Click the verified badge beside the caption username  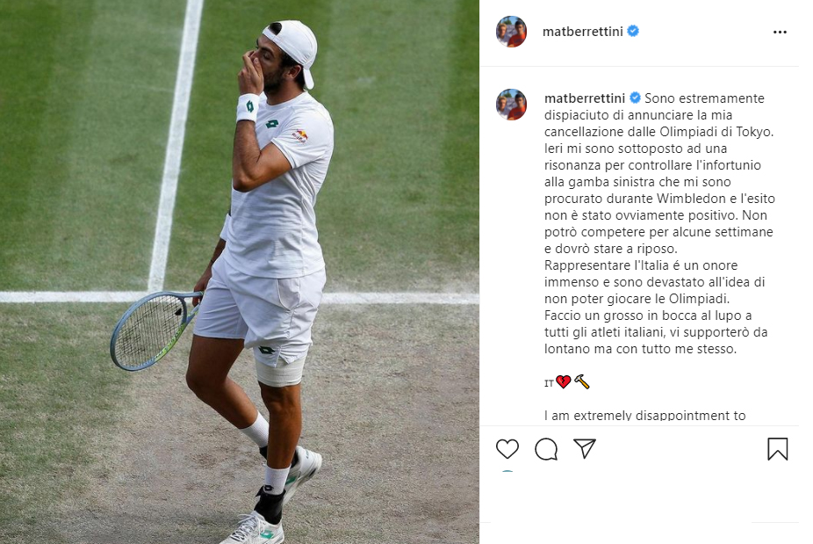[x=635, y=98]
